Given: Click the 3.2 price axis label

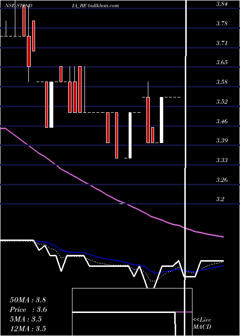Looking at the screenshot, I should 220,199.
